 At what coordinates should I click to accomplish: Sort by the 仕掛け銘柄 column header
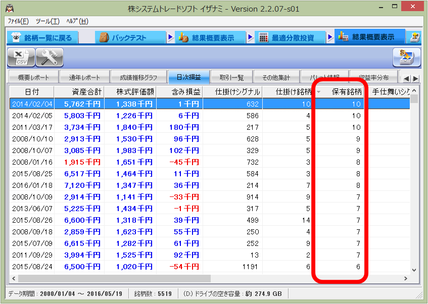[x=287, y=92]
